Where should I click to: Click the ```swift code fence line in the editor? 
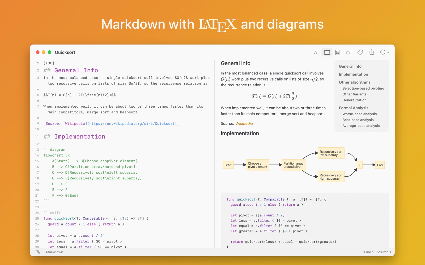pos(52,213)
